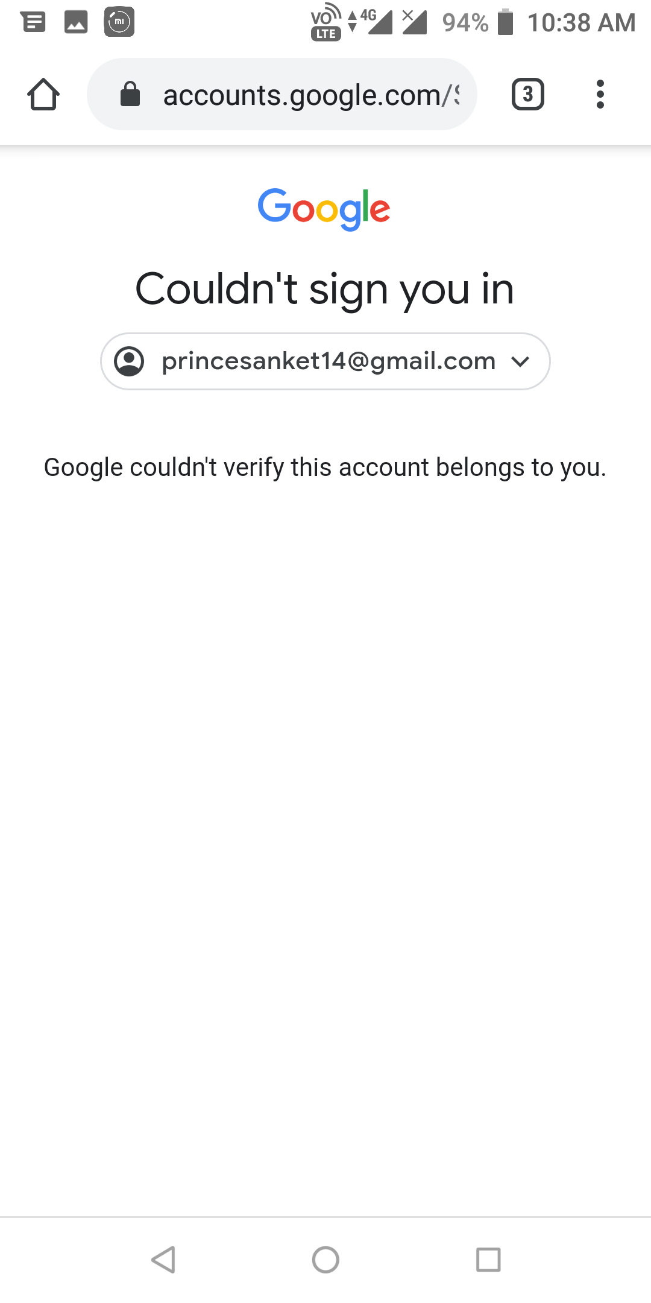651x1303 pixels.
Task: Tap the battery indicator in status bar
Action: (505, 22)
